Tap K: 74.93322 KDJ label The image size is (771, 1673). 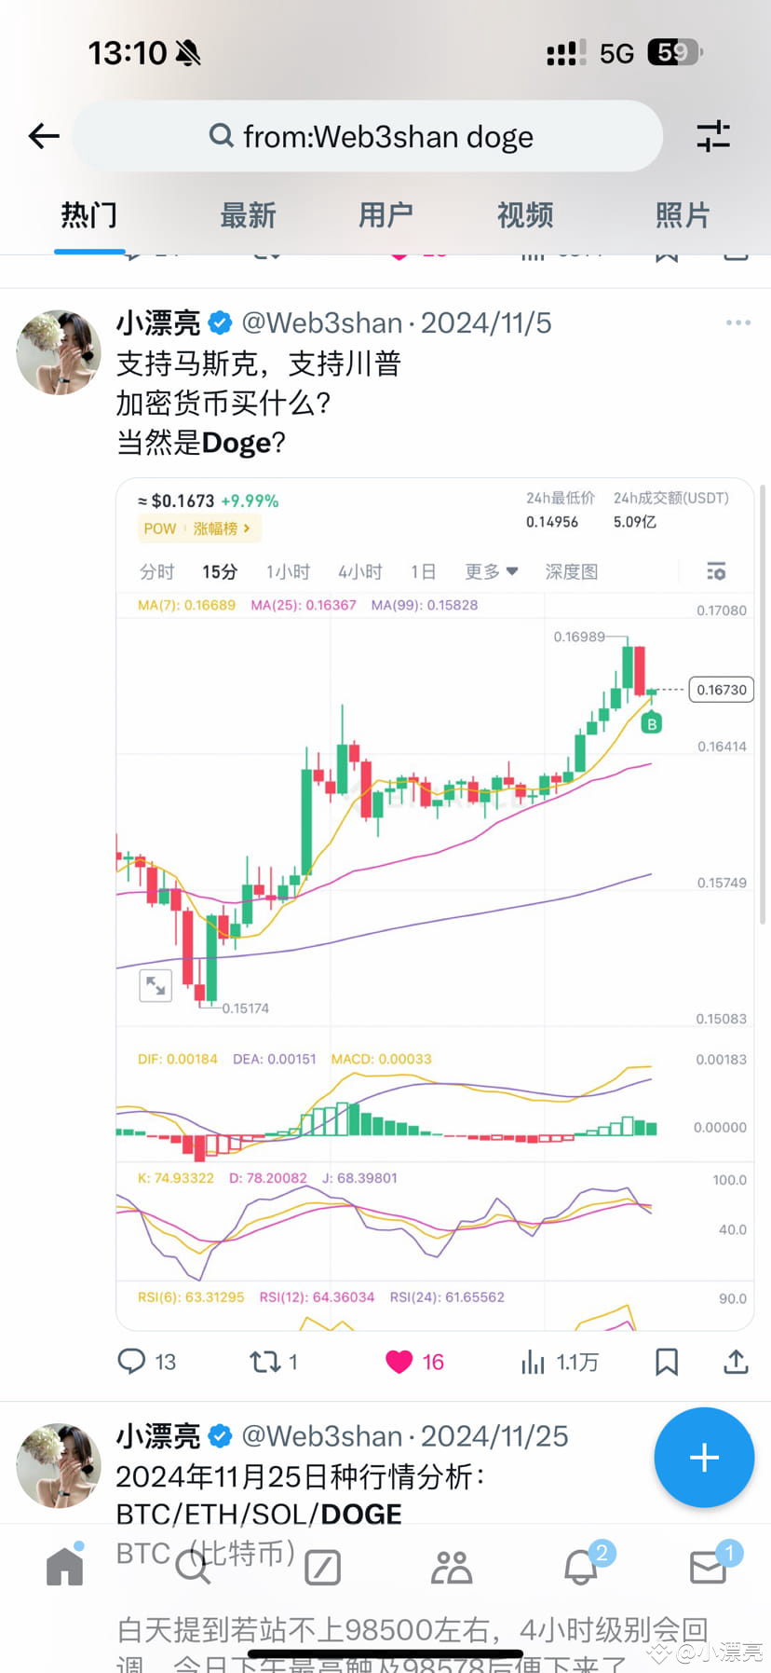pyautogui.click(x=176, y=1178)
